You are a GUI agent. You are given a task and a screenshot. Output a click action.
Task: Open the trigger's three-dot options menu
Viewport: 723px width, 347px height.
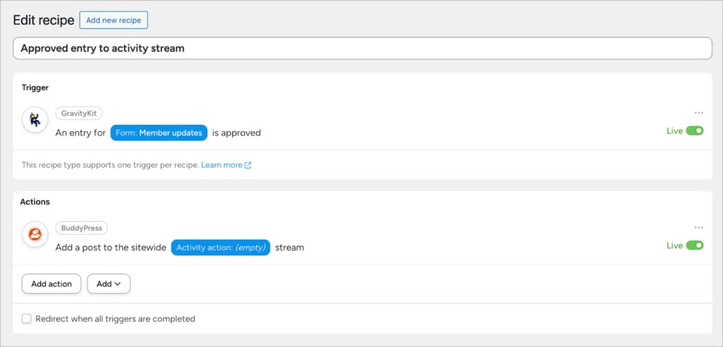pos(698,113)
